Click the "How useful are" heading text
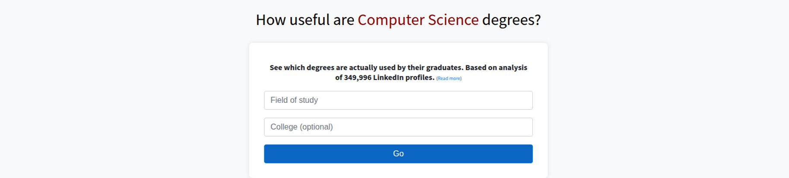The image size is (789, 178). [x=305, y=20]
